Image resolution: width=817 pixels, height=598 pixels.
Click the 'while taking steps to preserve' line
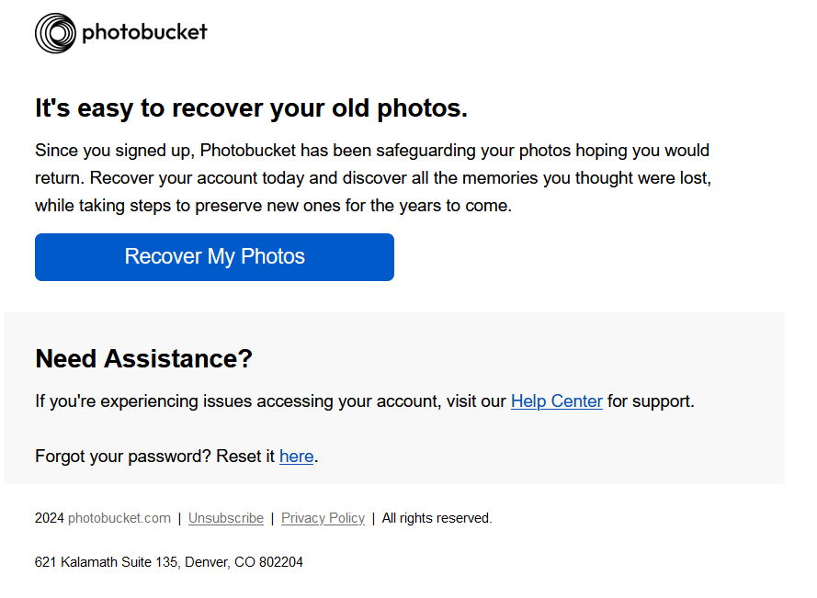click(x=273, y=206)
